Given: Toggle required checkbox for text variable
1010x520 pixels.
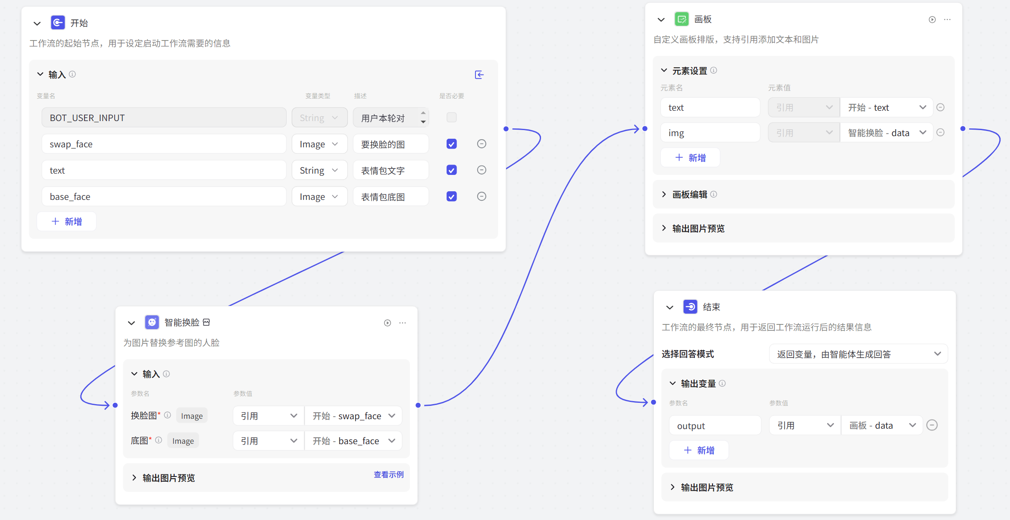Looking at the screenshot, I should [x=451, y=170].
